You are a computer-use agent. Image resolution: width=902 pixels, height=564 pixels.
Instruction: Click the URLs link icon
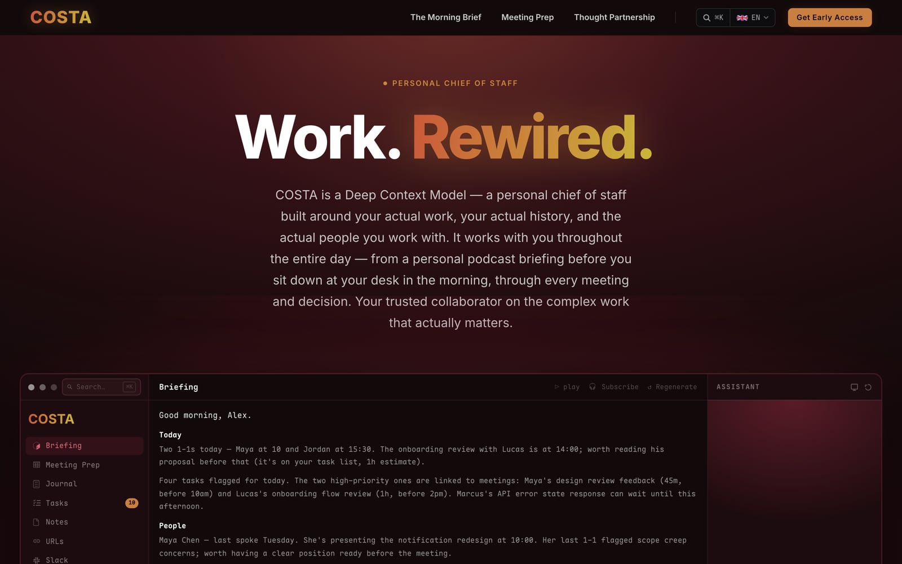(x=37, y=541)
